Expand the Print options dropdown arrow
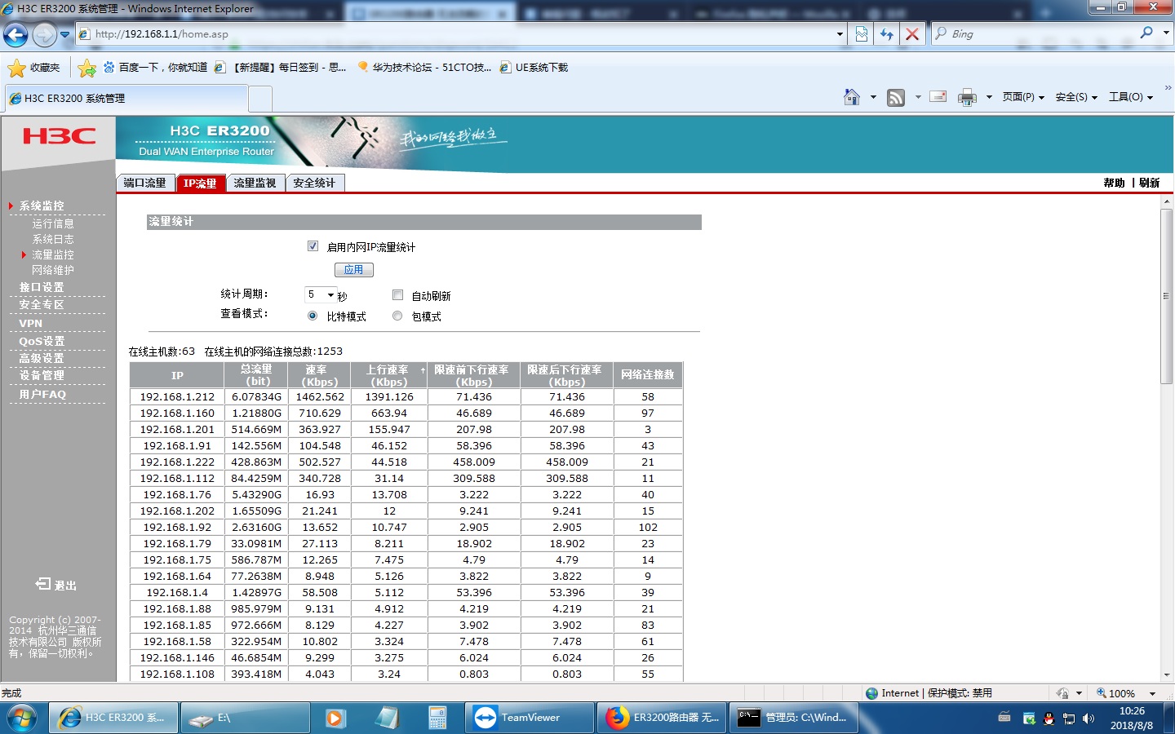The image size is (1175, 734). pyautogui.click(x=989, y=97)
